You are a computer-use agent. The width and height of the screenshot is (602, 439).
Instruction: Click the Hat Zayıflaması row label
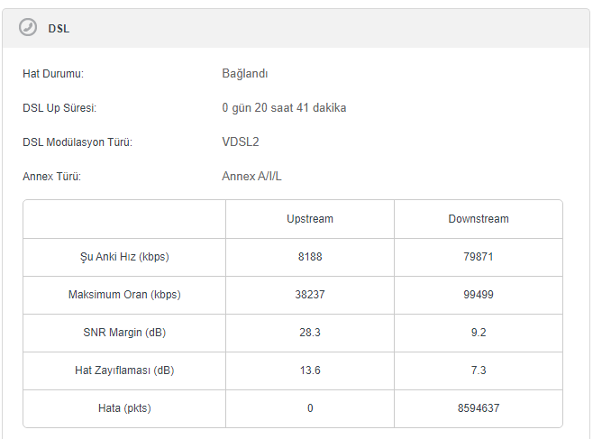tap(124, 370)
